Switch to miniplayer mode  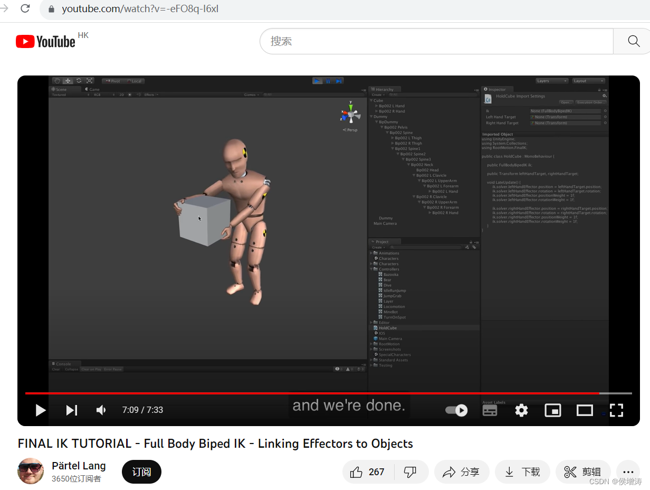[x=553, y=410]
